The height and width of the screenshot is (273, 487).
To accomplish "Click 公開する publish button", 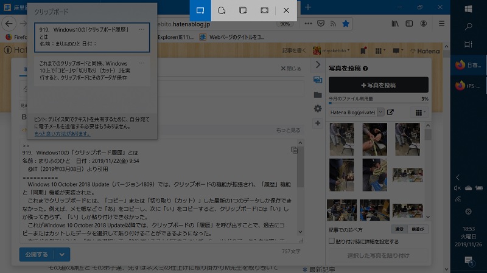I will coord(37,254).
